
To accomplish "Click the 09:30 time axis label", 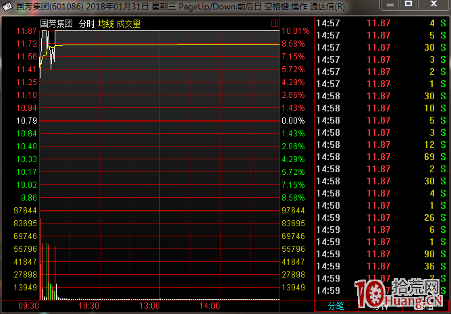I will click(28, 306).
